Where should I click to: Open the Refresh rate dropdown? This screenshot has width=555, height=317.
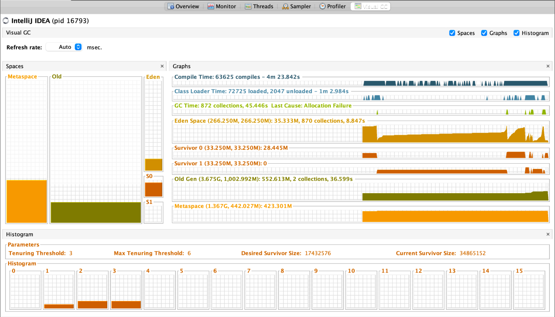pyautogui.click(x=64, y=47)
